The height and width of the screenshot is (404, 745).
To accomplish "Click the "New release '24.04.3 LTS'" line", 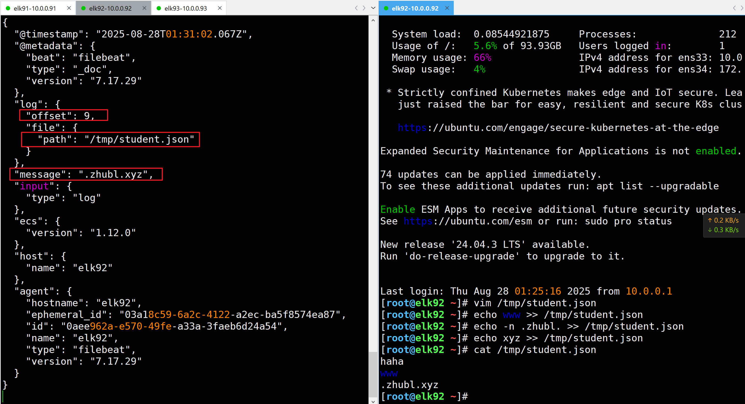I will pos(485,245).
